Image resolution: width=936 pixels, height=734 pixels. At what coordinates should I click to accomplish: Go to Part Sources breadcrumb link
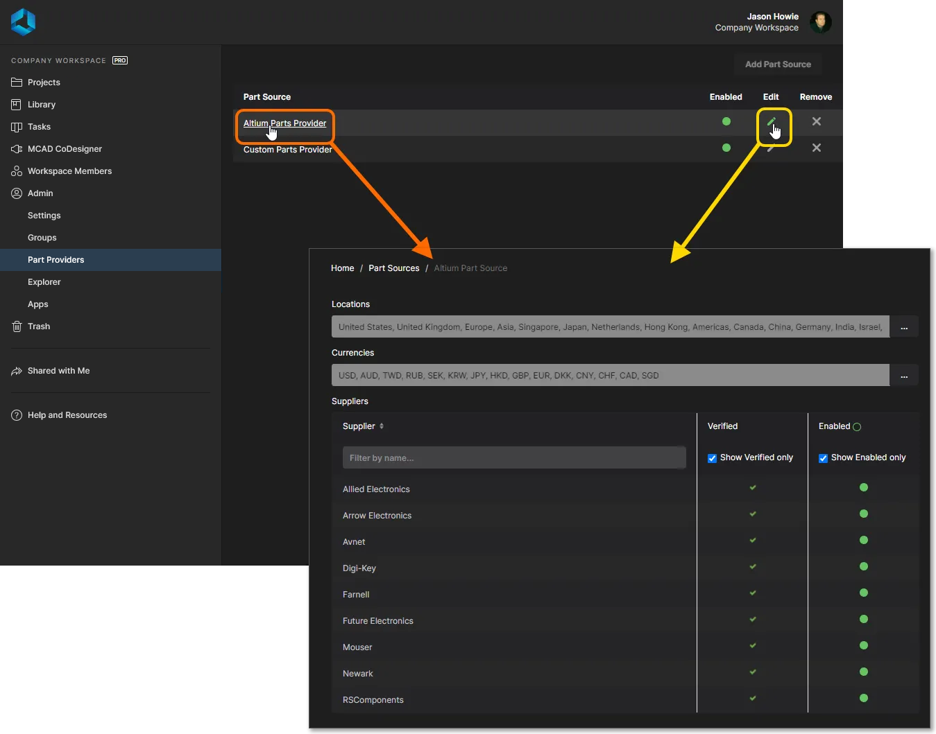(x=393, y=268)
